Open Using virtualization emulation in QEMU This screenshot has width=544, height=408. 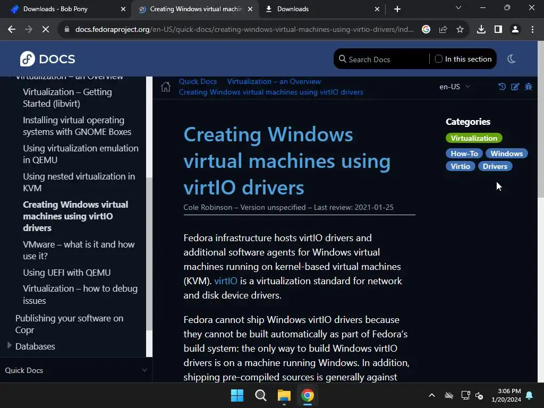tap(81, 154)
